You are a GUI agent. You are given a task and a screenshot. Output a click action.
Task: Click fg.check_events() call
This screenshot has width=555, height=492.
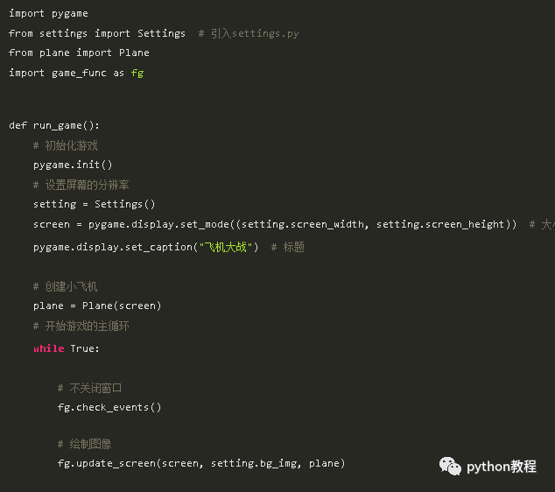109,407
